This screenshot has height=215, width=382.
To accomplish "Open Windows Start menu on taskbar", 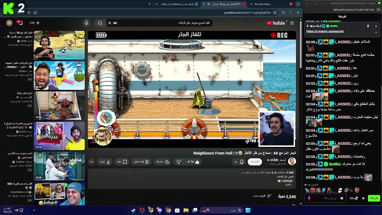I will point(248,210).
